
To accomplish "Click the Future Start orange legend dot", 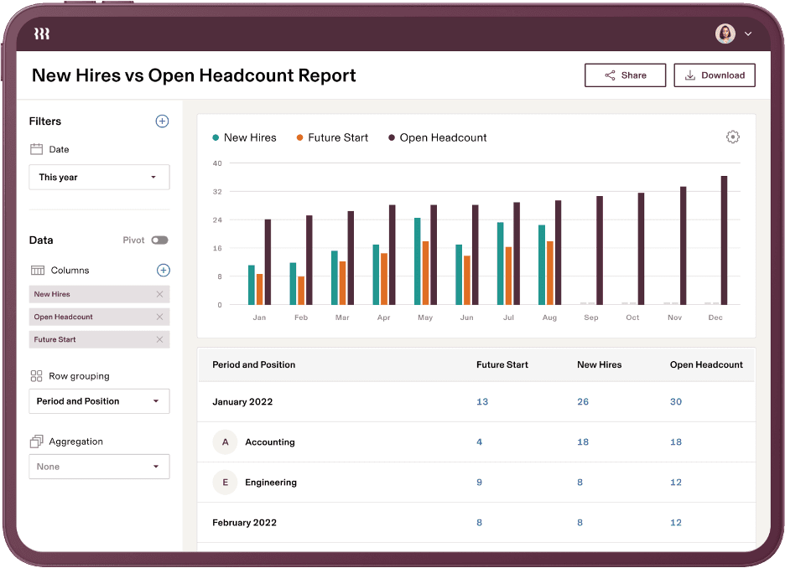I will (x=299, y=137).
